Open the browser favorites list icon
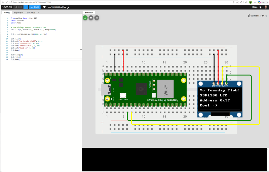269x172 pixels. [246, 2]
